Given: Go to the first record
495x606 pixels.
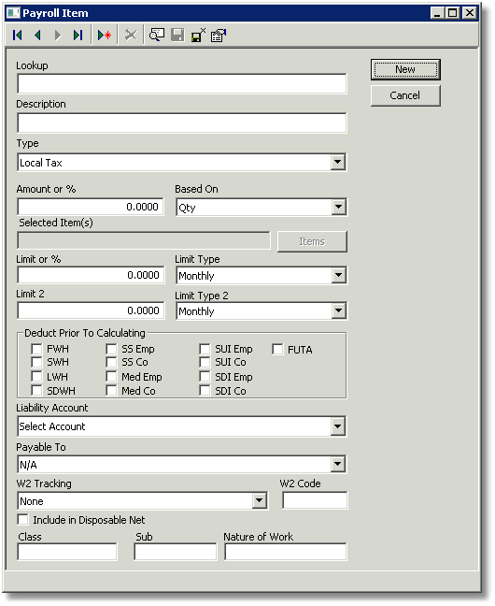Looking at the screenshot, I should (18, 36).
